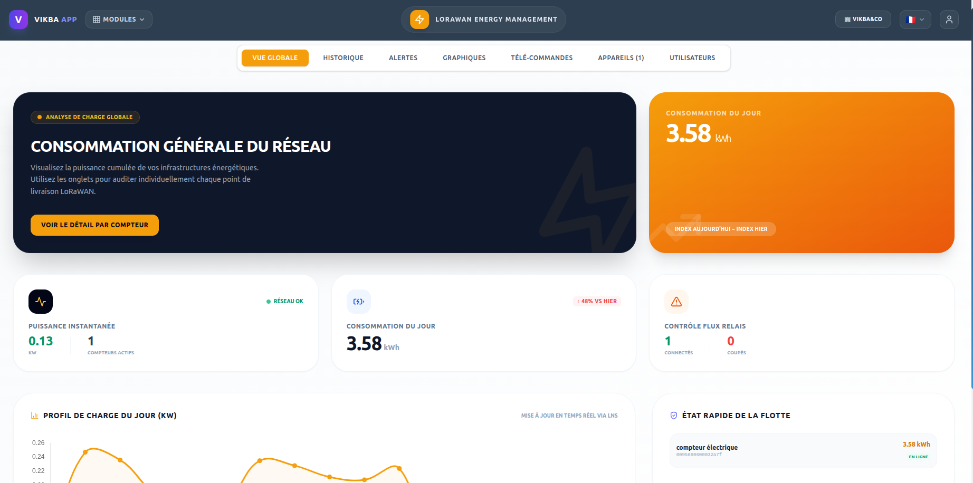Click the 0.26 axis label

click(38, 443)
